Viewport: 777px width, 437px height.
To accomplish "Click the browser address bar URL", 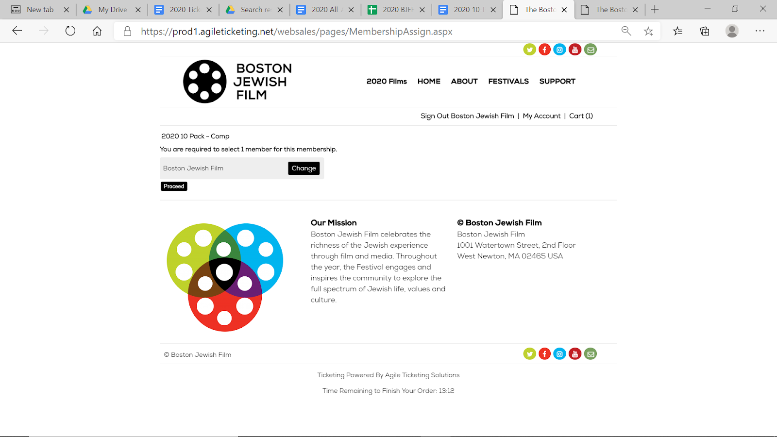I will 297,32.
